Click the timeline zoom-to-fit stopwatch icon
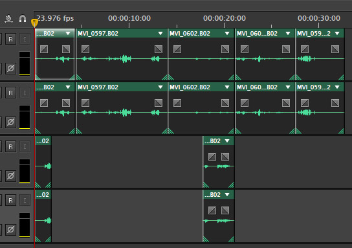This screenshot has height=248, width=352. coord(8,18)
